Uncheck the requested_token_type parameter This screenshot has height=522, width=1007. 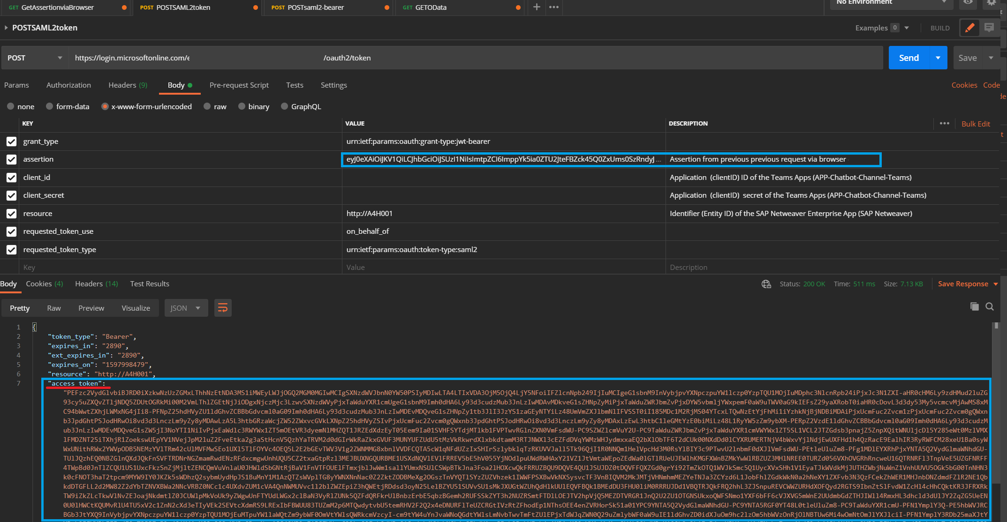(x=11, y=250)
